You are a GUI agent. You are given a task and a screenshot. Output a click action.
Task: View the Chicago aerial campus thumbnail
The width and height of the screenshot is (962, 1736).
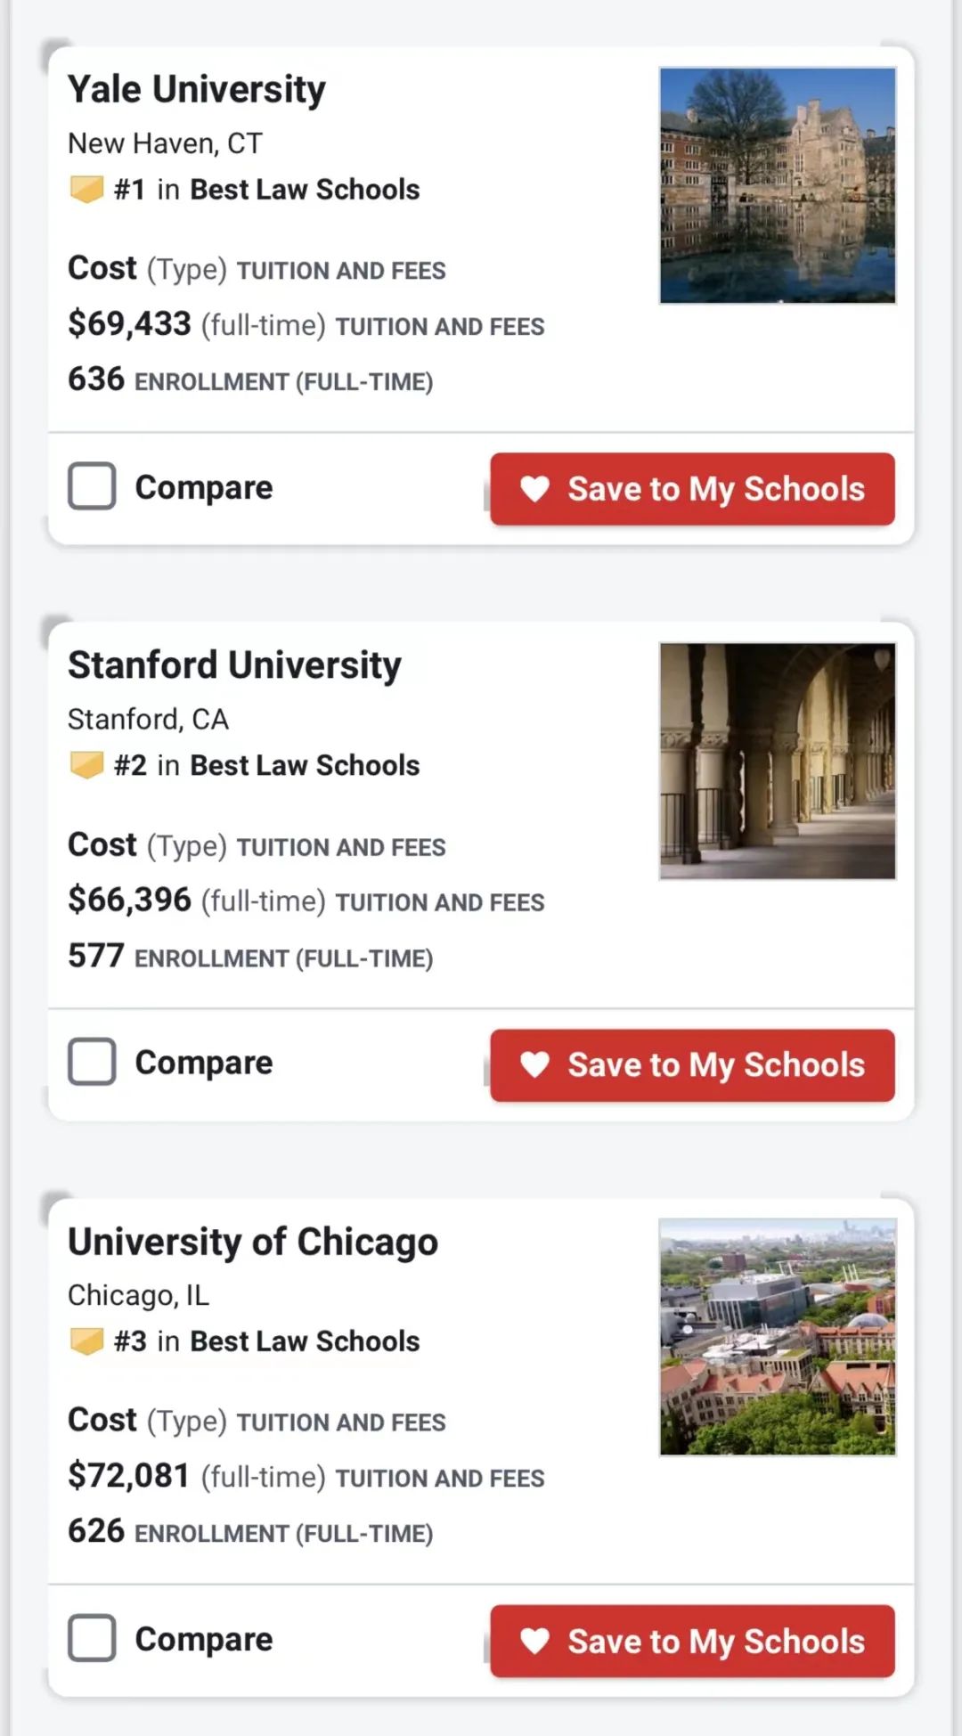tap(778, 1337)
